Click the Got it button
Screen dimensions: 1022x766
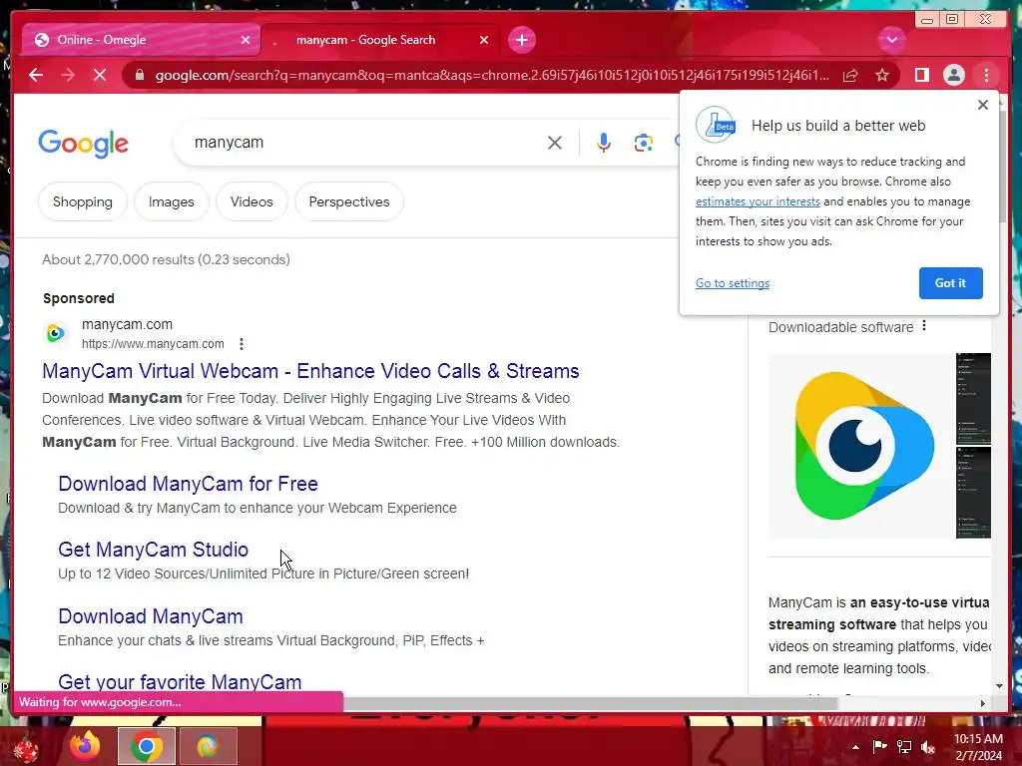coord(950,283)
